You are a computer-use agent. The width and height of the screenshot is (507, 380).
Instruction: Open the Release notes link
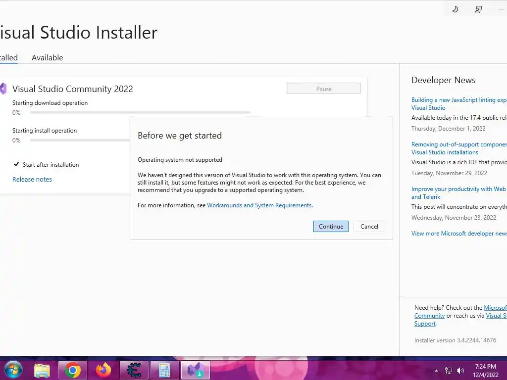coord(32,179)
